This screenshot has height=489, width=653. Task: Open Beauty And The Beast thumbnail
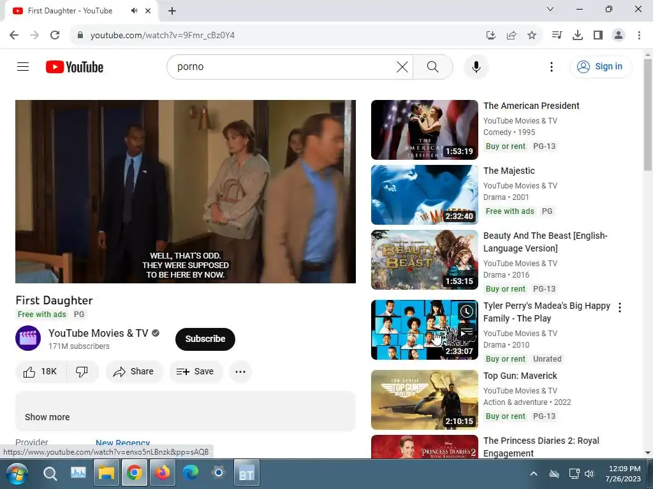coord(424,260)
